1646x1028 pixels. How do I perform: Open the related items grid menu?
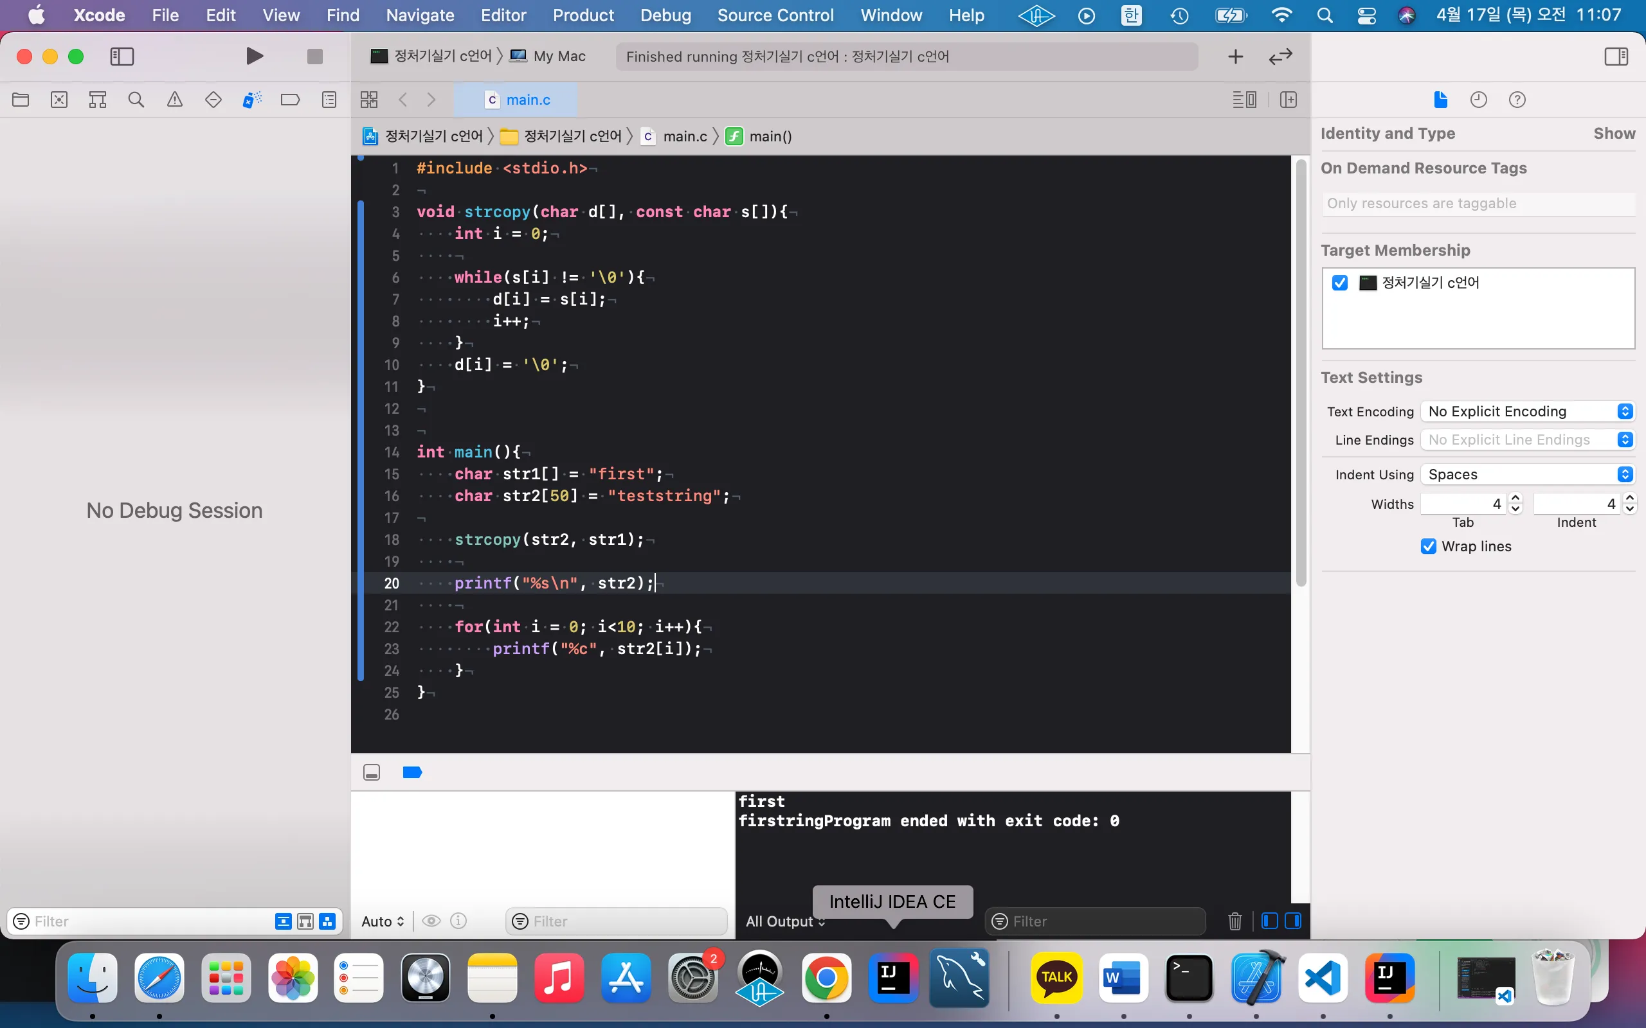(368, 100)
